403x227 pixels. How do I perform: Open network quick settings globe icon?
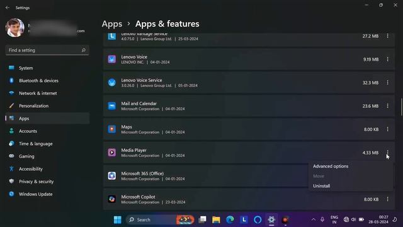[346, 219]
